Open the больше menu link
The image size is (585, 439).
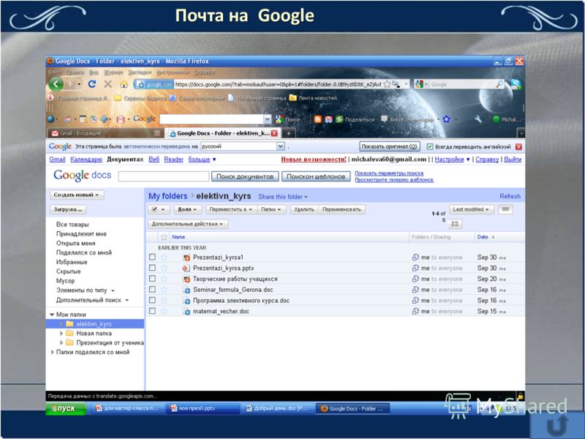(x=202, y=160)
